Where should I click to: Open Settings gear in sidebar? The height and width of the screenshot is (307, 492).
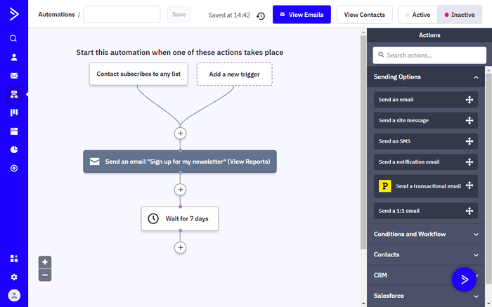click(14, 277)
